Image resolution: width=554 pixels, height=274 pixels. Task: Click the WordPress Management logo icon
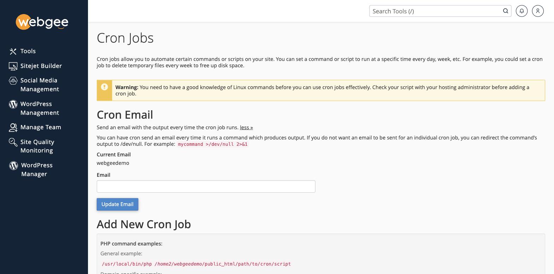13,104
